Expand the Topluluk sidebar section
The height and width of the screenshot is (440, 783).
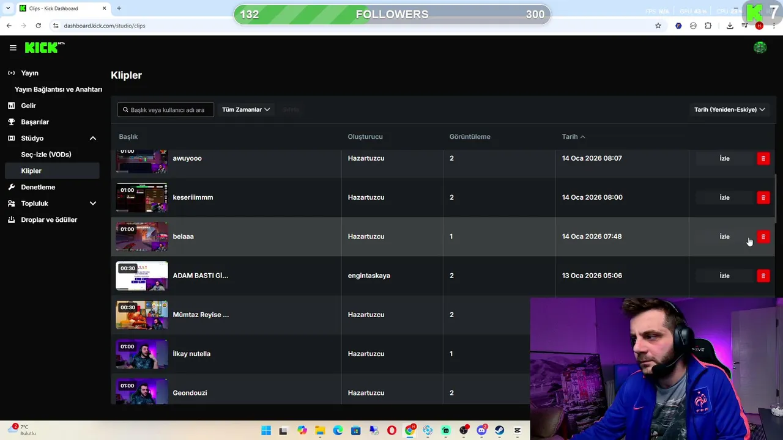coord(93,204)
